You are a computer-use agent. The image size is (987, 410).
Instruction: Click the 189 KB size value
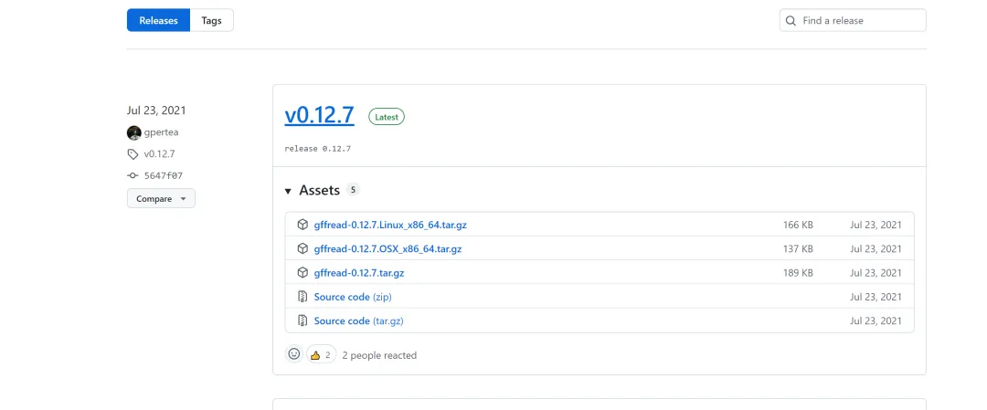[x=798, y=273]
